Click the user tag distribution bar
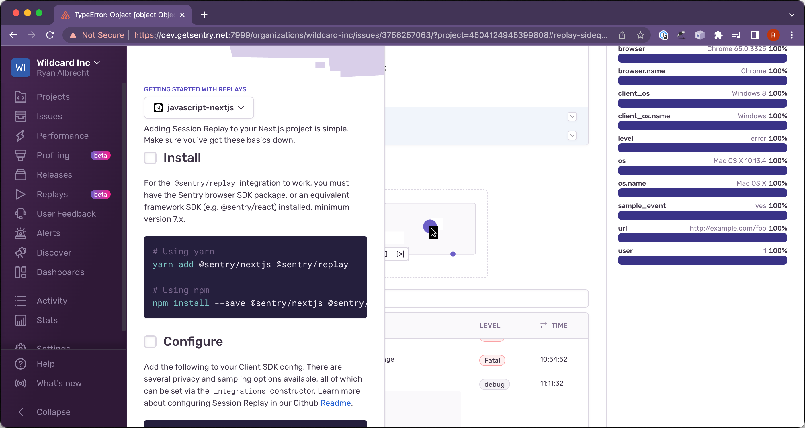805x428 pixels. 702,260
